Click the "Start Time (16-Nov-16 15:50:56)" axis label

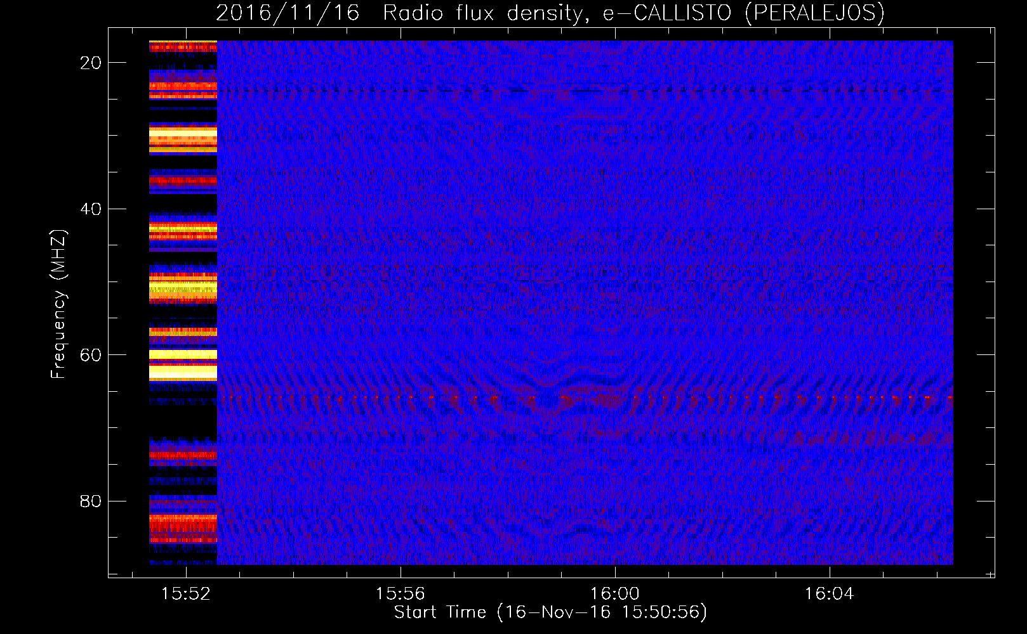click(x=550, y=612)
